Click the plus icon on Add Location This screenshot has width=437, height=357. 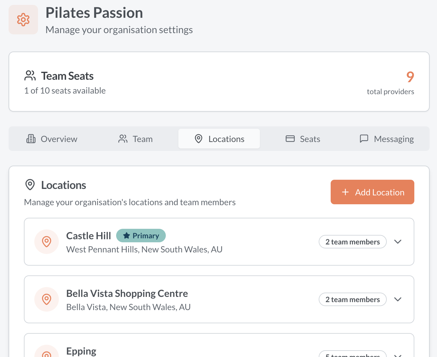pyautogui.click(x=345, y=192)
